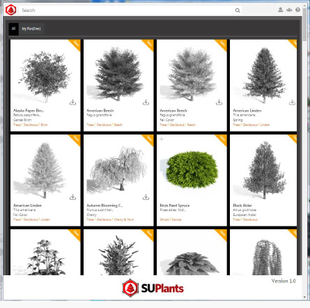
Task: Click the magnifier search icon
Action: pyautogui.click(x=238, y=10)
